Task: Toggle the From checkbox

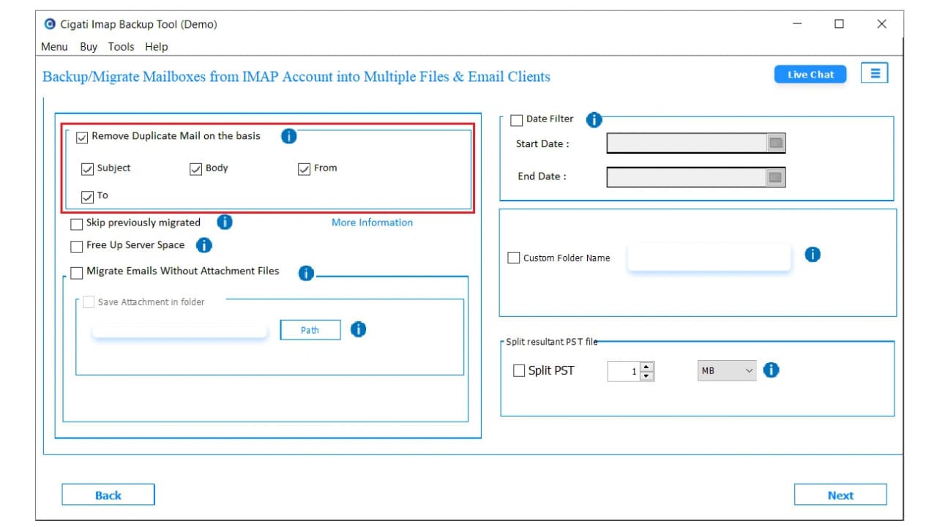Action: point(305,169)
